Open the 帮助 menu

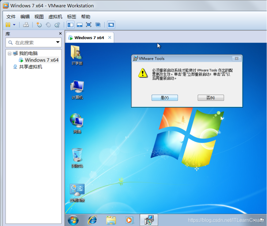coord(86,17)
